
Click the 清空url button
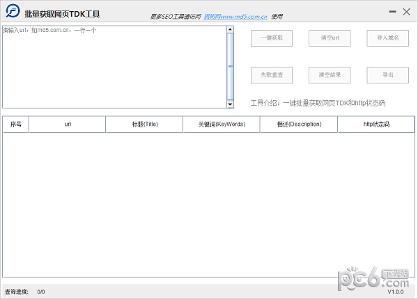330,38
